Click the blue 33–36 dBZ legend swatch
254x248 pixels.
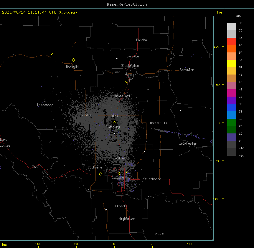click(x=232, y=108)
